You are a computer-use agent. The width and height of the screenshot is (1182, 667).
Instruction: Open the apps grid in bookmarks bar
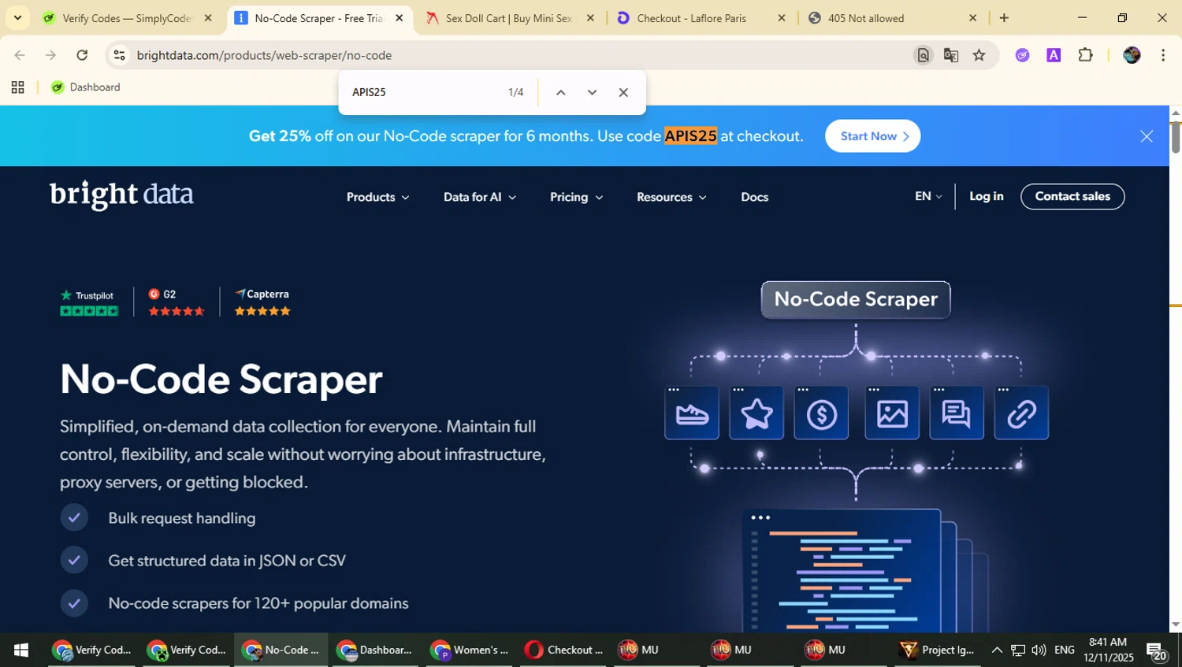17,87
